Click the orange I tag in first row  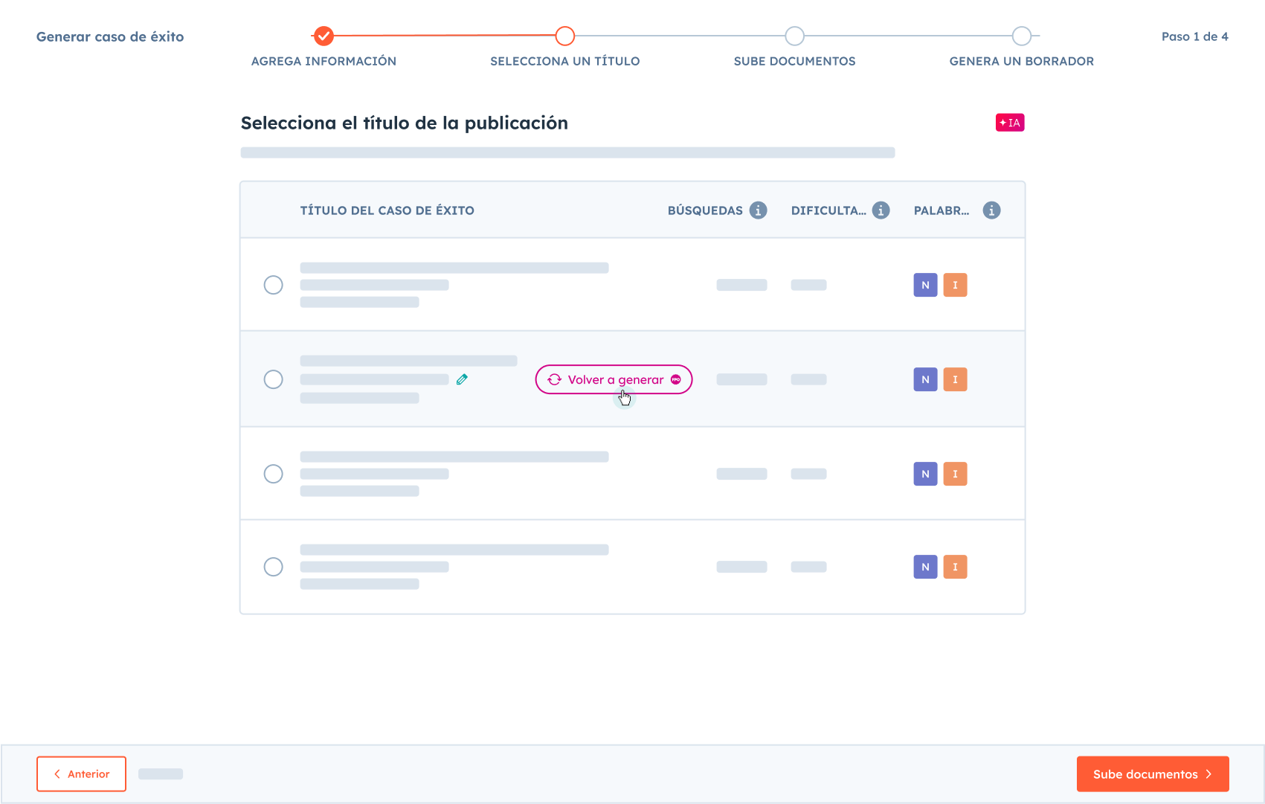point(955,285)
